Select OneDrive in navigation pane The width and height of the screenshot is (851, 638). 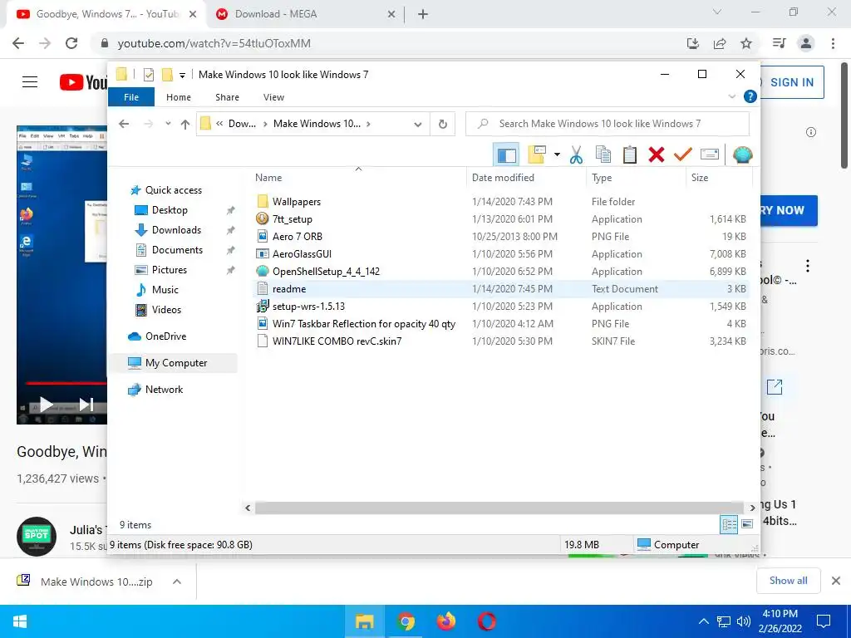coord(165,336)
